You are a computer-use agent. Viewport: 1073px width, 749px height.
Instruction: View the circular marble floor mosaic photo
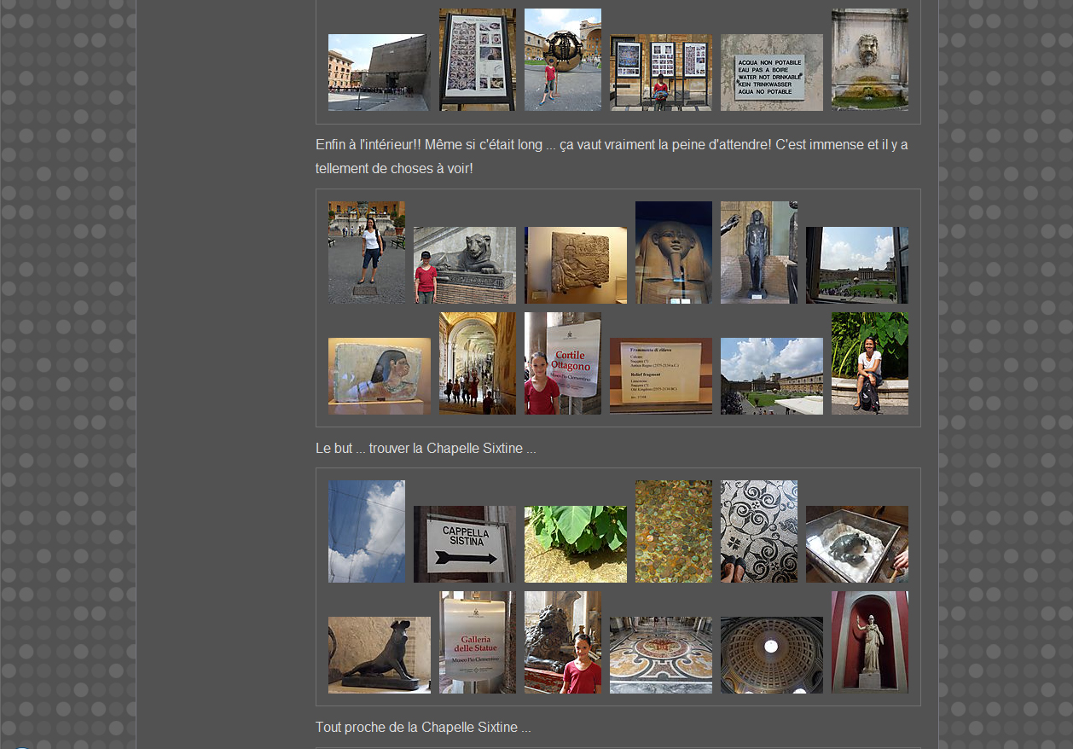pyautogui.click(x=660, y=655)
